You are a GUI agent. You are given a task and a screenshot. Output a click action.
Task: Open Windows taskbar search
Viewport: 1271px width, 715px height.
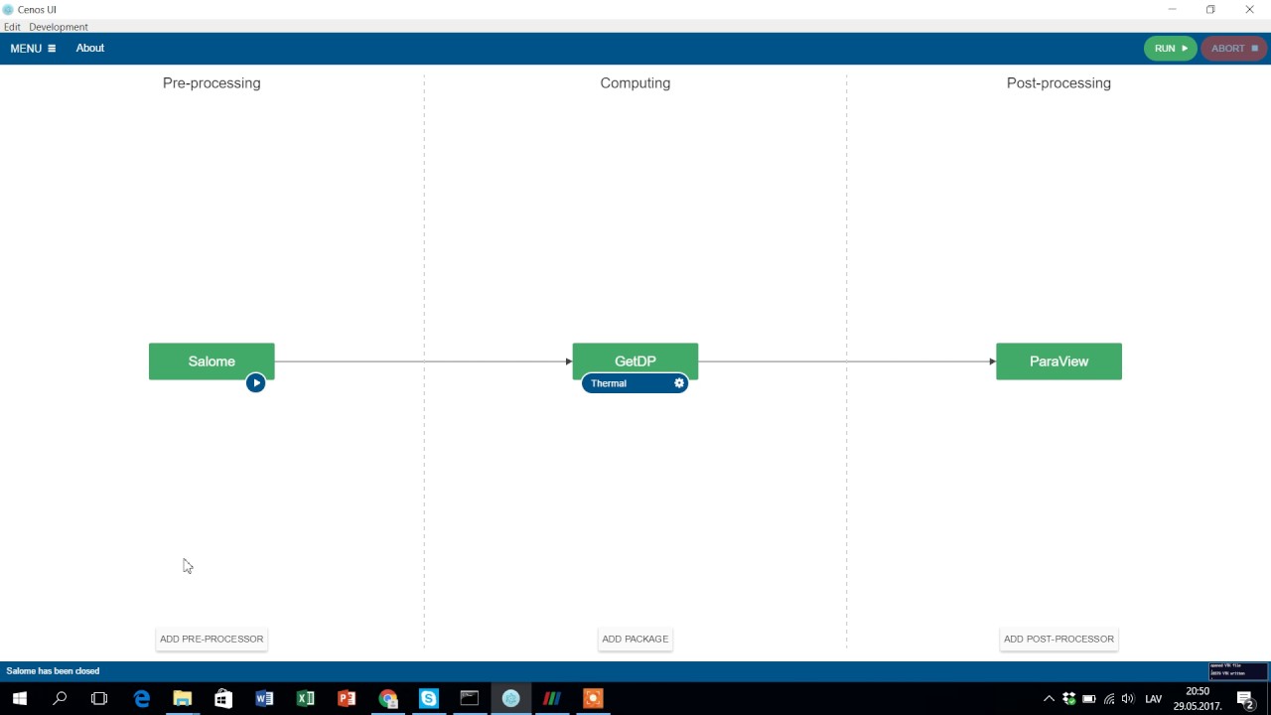(x=60, y=698)
